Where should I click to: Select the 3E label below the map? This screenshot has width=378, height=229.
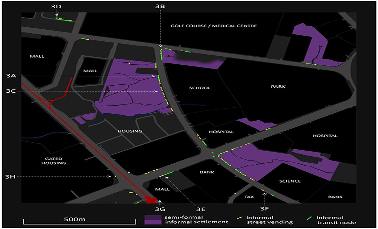click(x=201, y=210)
